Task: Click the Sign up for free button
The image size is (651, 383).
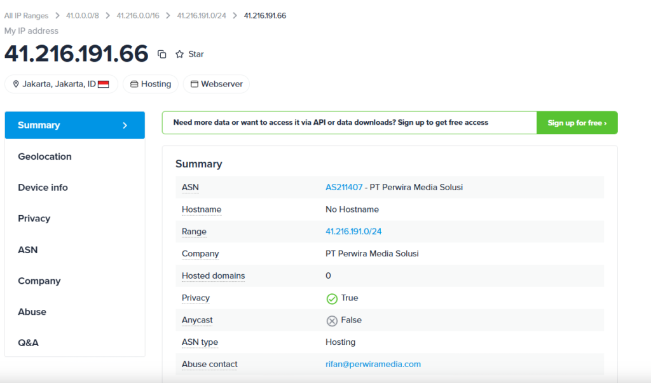Action: point(577,122)
